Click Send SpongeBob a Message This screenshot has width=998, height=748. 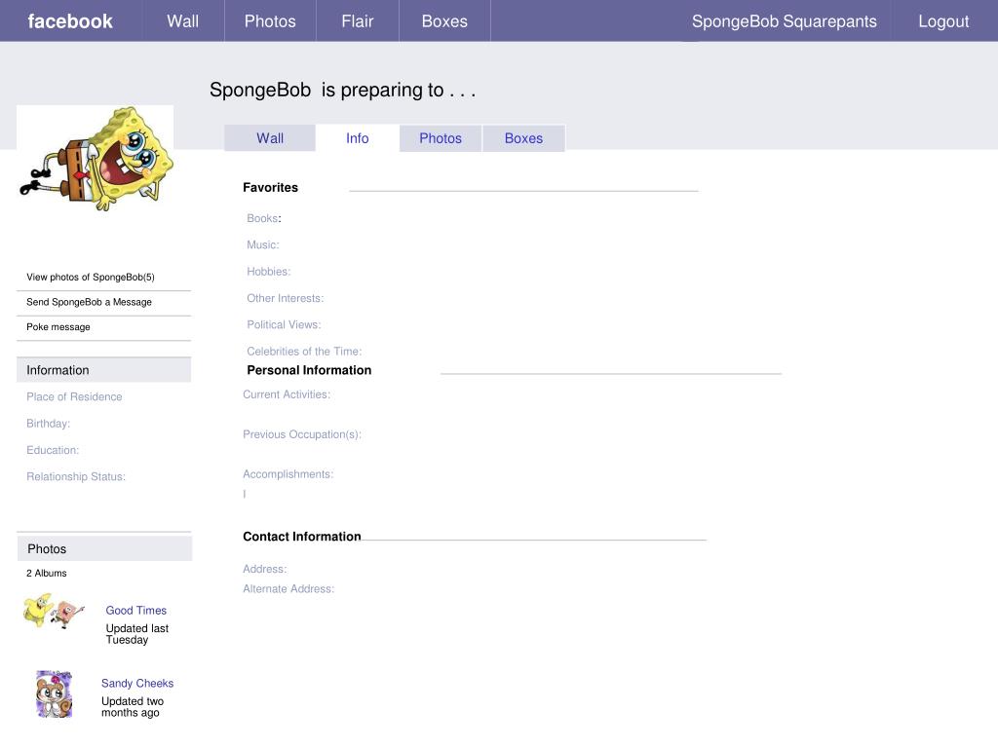point(89,302)
